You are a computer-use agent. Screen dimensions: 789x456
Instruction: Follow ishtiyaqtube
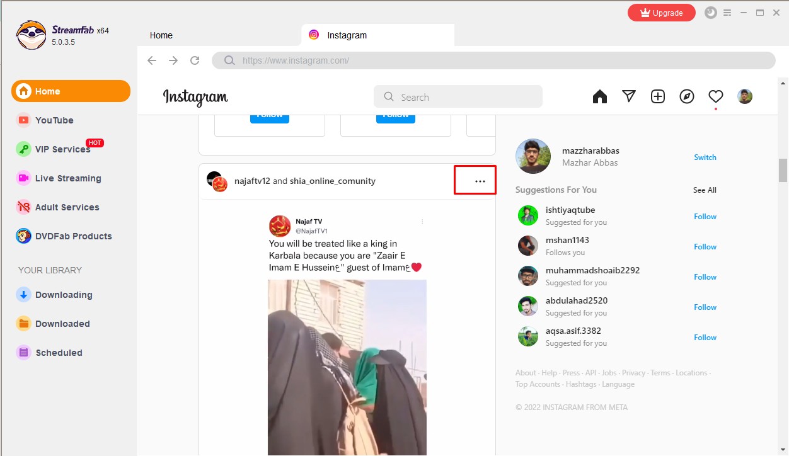pos(705,217)
